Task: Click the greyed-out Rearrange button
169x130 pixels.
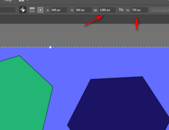Action: pos(159,10)
